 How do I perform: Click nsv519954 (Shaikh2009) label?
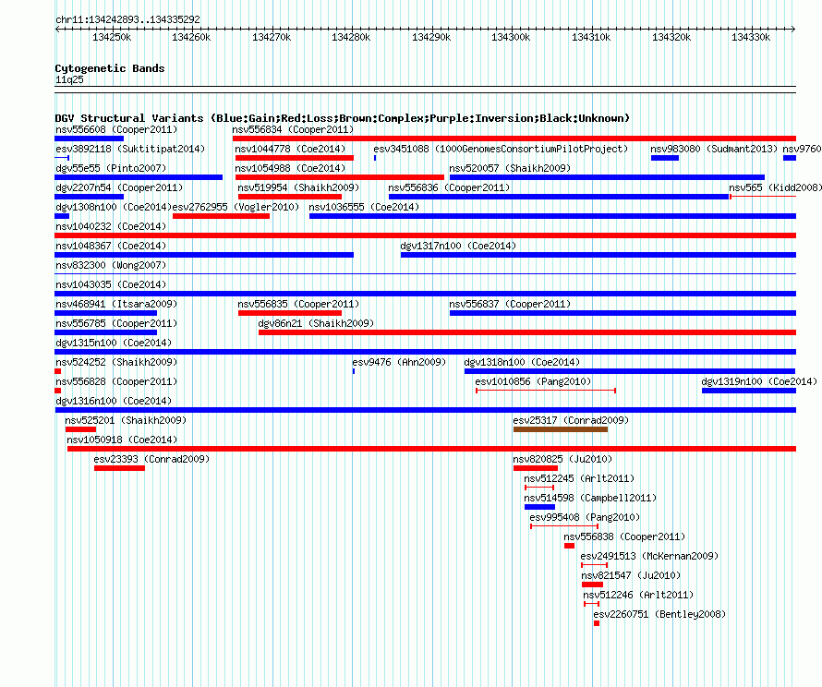point(298,187)
